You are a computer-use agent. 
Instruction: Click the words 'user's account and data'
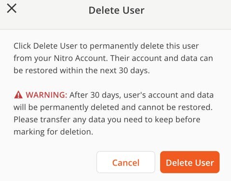coord(168,95)
